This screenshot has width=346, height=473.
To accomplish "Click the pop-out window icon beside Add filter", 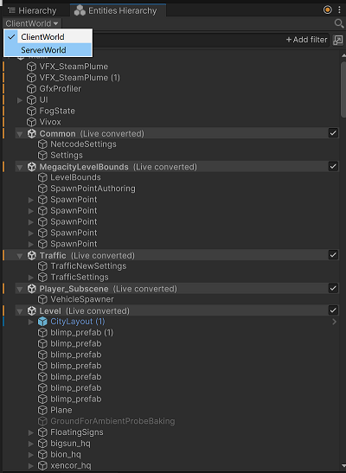I will point(338,40).
